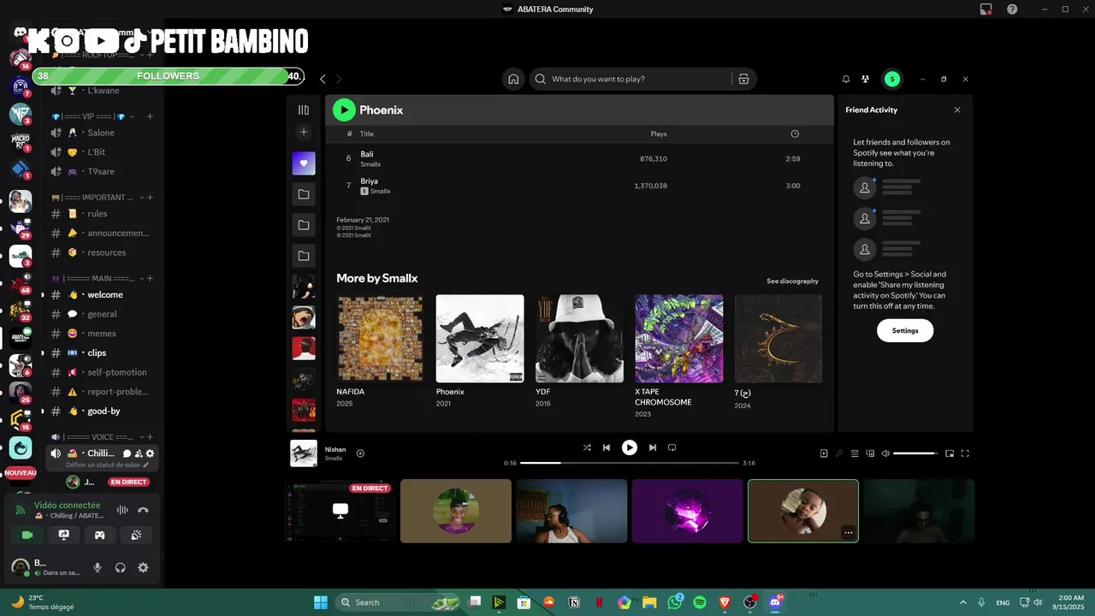Deafen with the Discord headphones icon
1095x616 pixels.
click(121, 567)
